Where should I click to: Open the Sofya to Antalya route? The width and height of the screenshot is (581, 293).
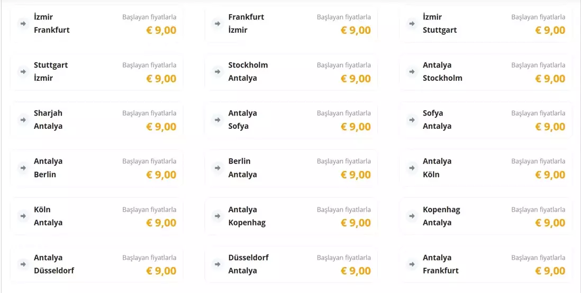(x=485, y=120)
